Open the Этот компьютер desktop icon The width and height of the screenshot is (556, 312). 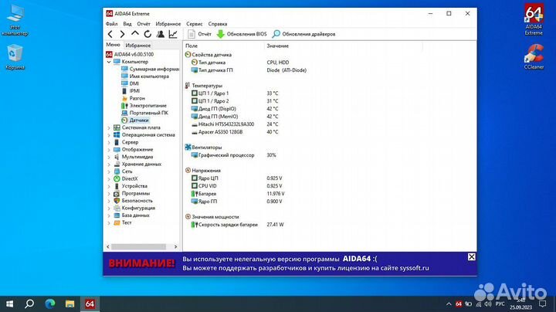[15, 21]
